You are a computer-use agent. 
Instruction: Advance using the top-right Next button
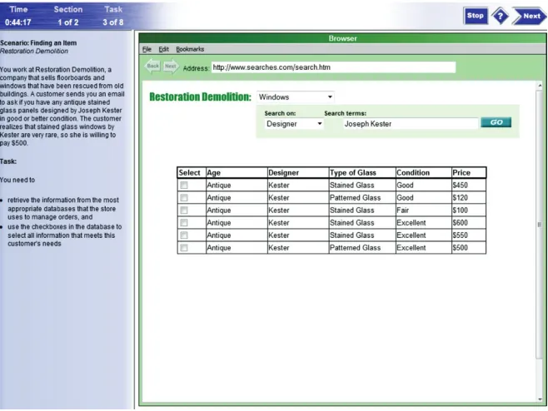tap(529, 16)
